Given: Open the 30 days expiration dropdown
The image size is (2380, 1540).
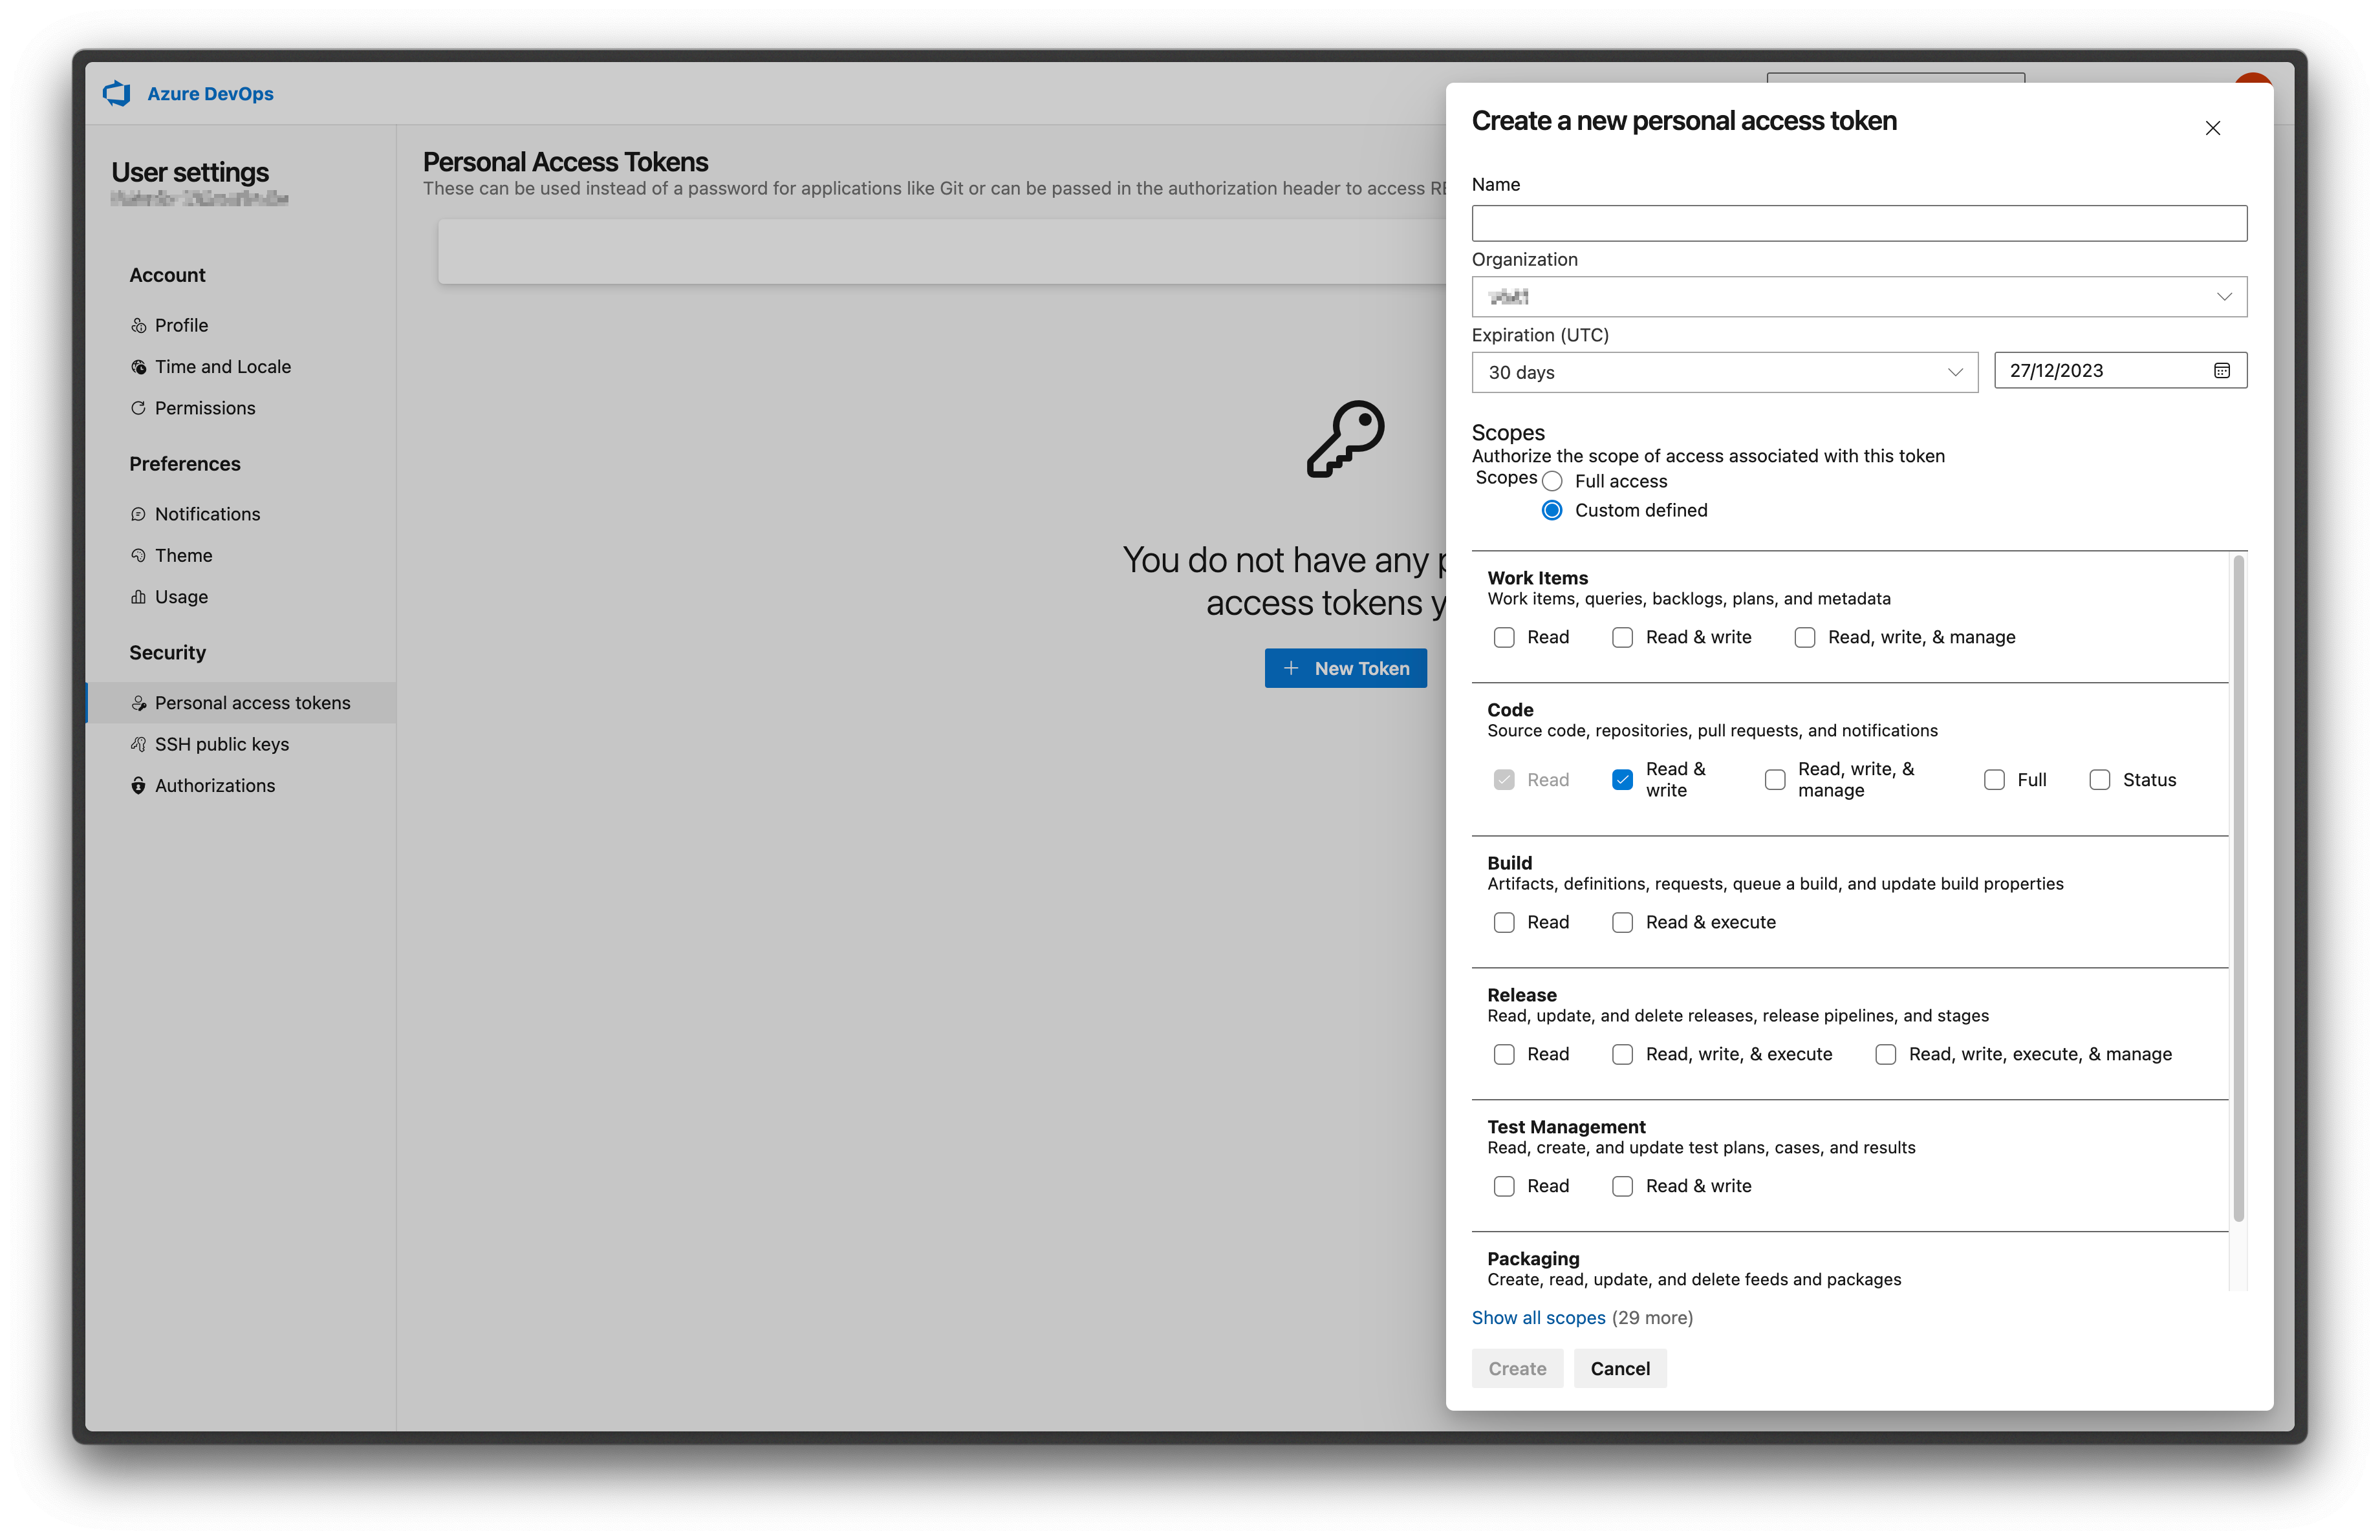Looking at the screenshot, I should coord(1724,373).
